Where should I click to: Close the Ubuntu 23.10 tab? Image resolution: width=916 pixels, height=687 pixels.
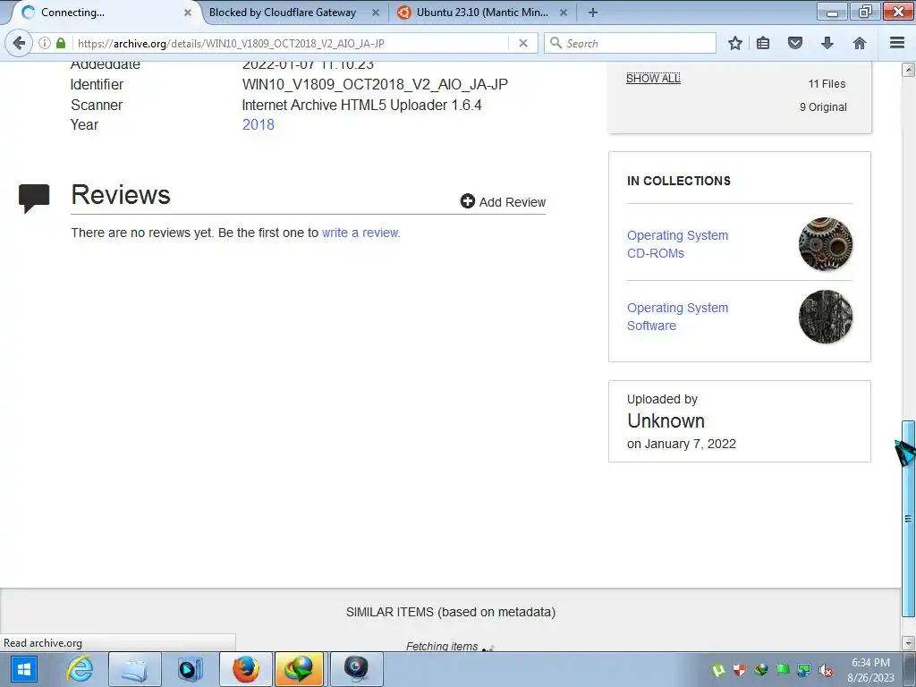coord(564,13)
